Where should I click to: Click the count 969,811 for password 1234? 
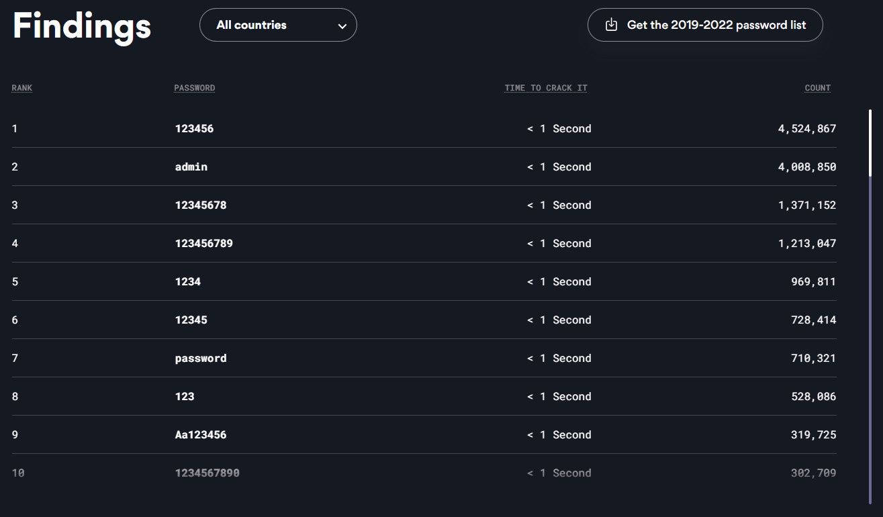click(x=814, y=281)
